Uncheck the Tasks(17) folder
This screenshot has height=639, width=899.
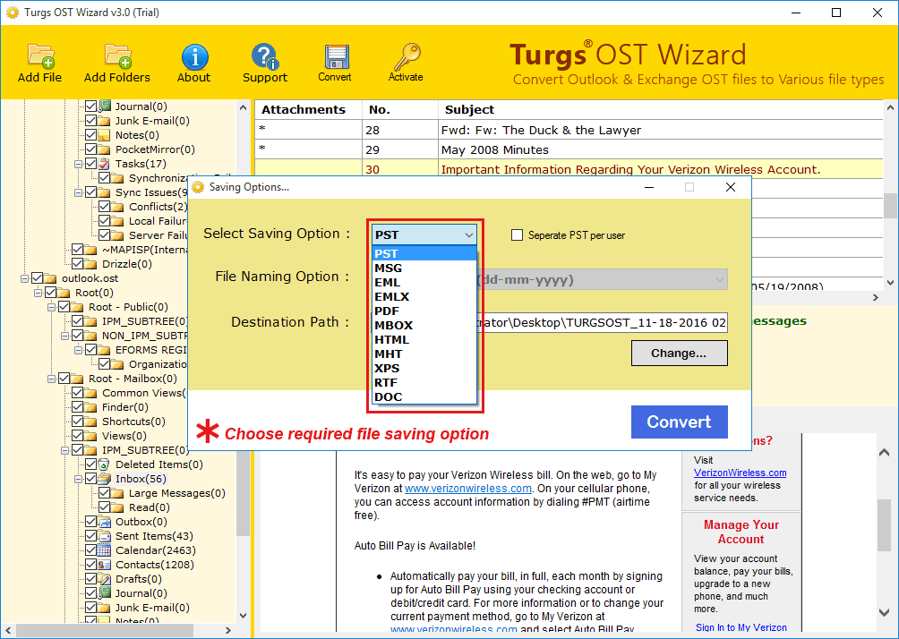[x=92, y=163]
